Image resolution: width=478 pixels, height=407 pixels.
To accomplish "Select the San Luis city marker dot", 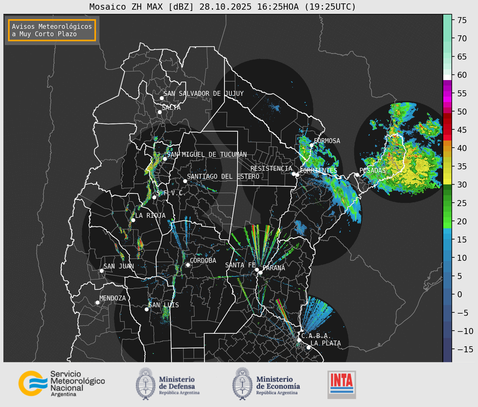I will click(147, 309).
